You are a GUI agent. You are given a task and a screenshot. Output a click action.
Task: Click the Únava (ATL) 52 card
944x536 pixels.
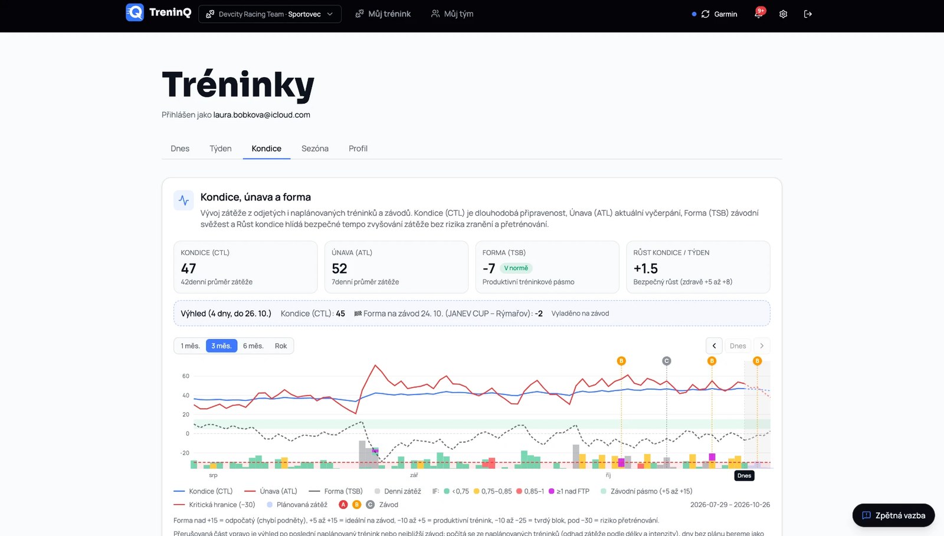pyautogui.click(x=396, y=267)
